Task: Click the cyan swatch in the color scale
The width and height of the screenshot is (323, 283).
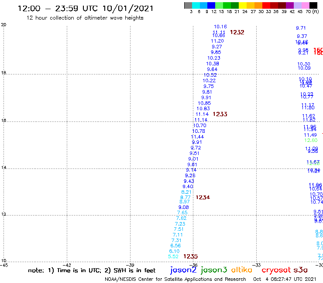Action: point(196,5)
